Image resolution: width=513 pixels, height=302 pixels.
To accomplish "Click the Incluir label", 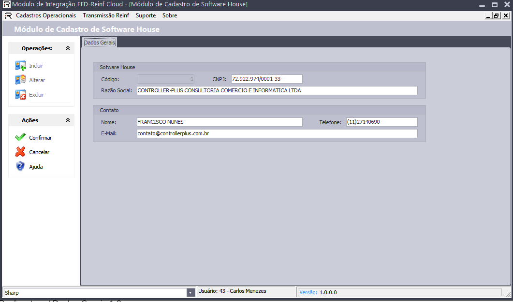I will pos(36,66).
